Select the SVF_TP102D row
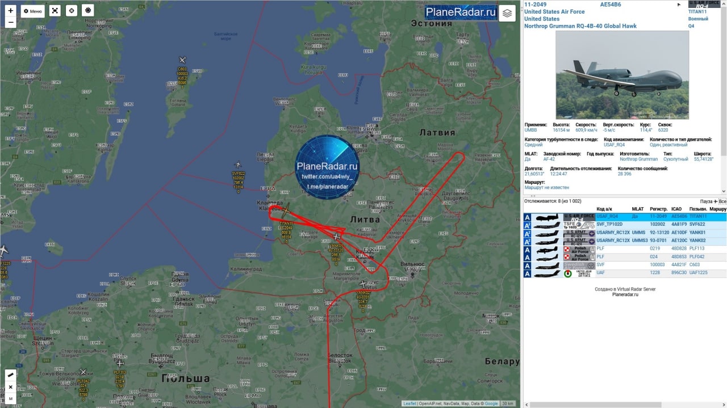 (x=625, y=224)
